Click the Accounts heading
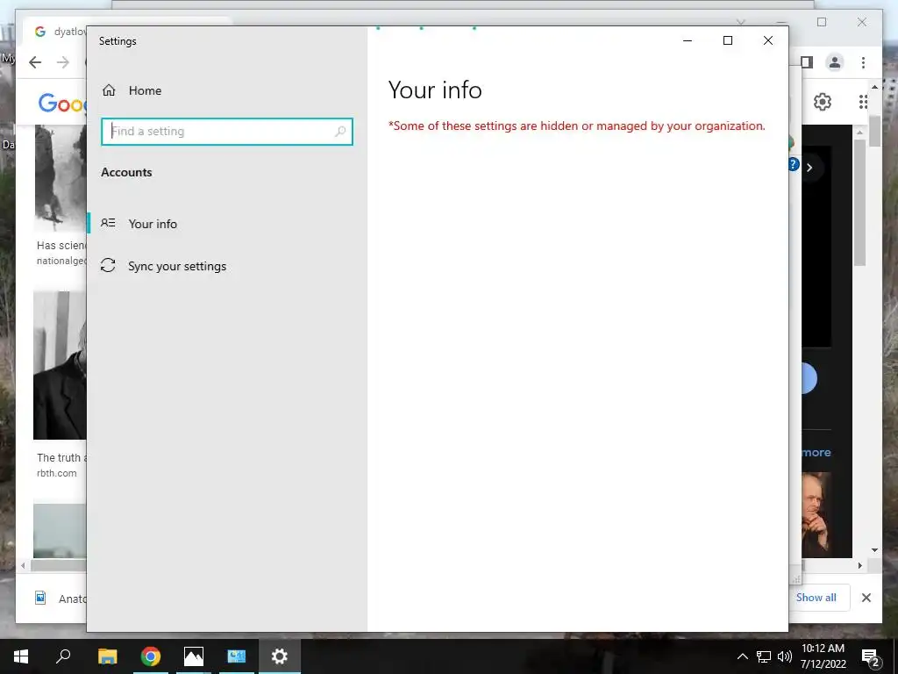 126,172
